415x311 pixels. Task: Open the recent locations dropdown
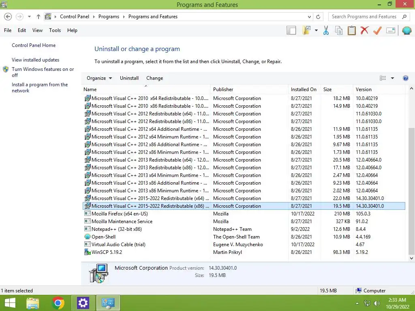(x=29, y=17)
